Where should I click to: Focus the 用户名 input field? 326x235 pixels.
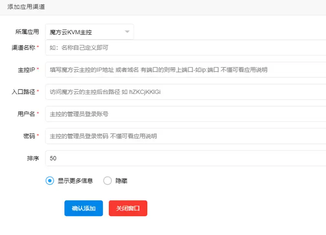click(x=186, y=114)
